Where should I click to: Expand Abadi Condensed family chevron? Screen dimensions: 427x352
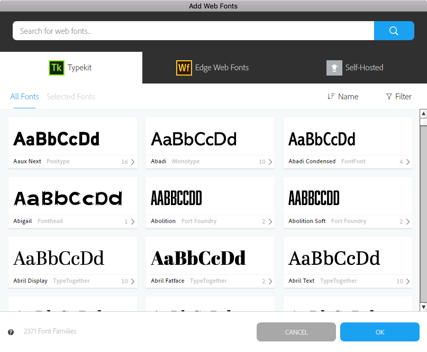tap(407, 162)
